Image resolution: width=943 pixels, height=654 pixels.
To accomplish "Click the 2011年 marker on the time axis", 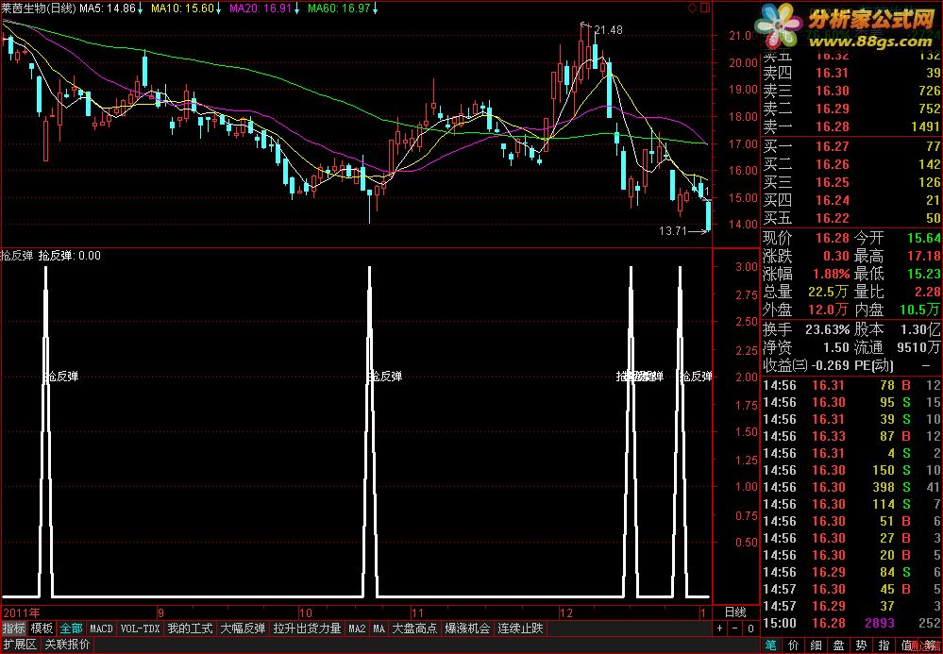I will (21, 613).
